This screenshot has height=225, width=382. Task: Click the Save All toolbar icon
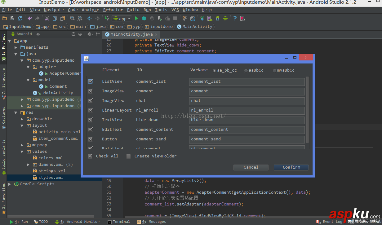tap(12, 19)
